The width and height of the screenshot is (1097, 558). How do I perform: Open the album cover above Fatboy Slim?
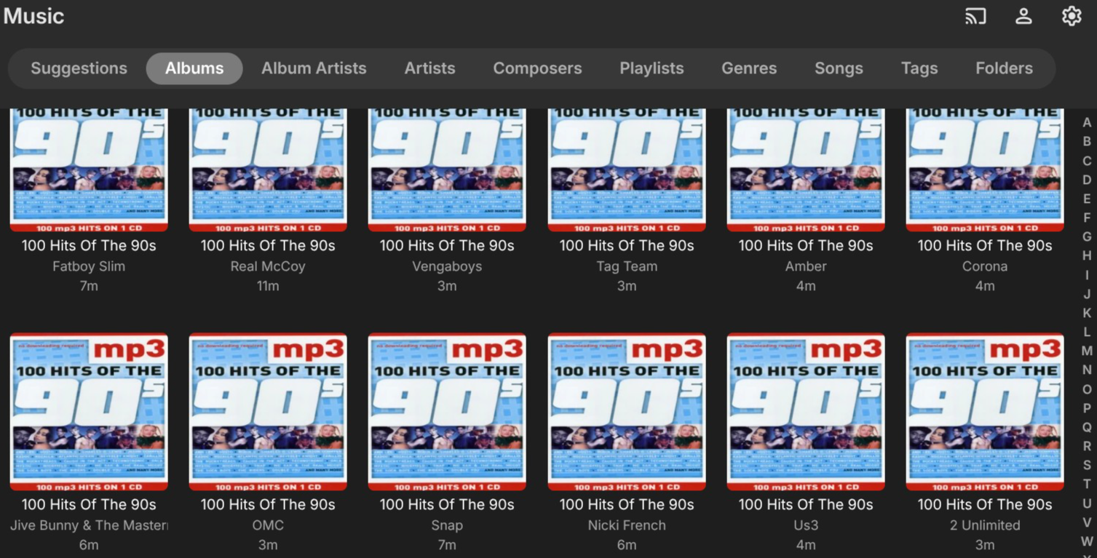(89, 170)
